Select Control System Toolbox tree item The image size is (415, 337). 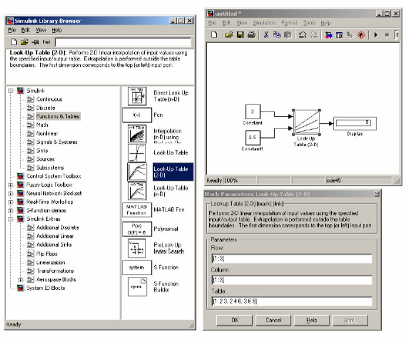pyautogui.click(x=54, y=176)
